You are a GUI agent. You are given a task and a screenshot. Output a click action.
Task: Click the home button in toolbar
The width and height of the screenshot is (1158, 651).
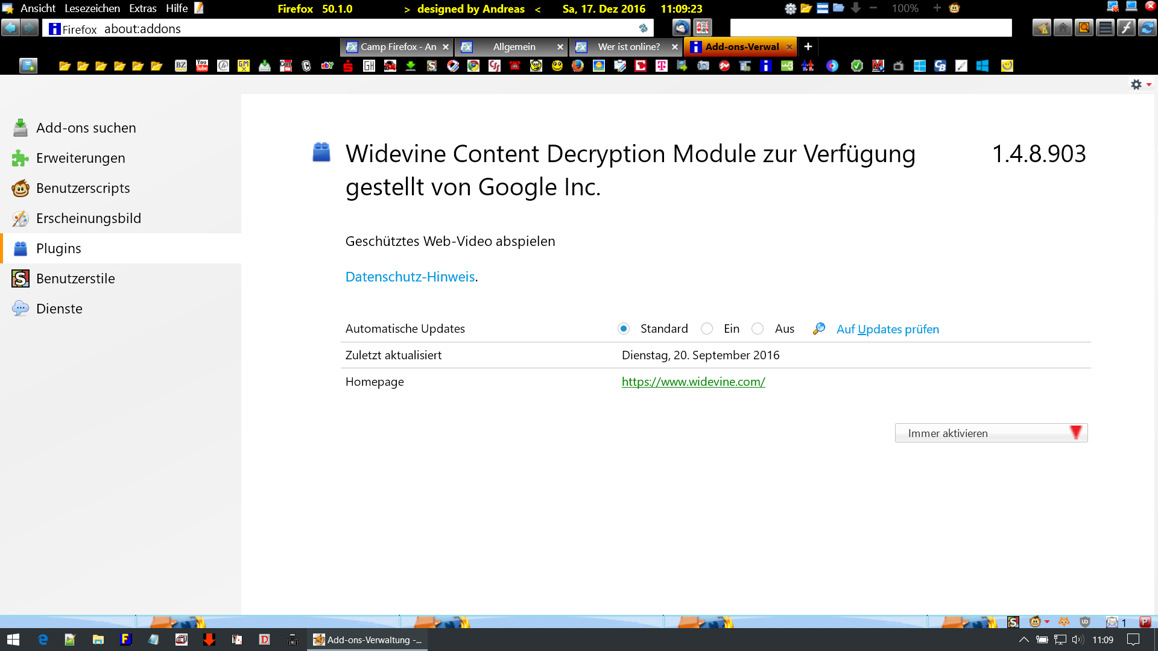(1063, 28)
